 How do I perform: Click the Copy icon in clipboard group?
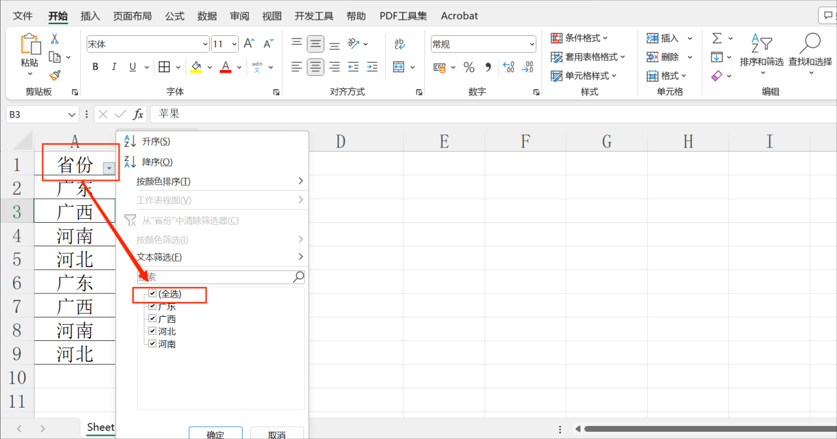pyautogui.click(x=55, y=57)
